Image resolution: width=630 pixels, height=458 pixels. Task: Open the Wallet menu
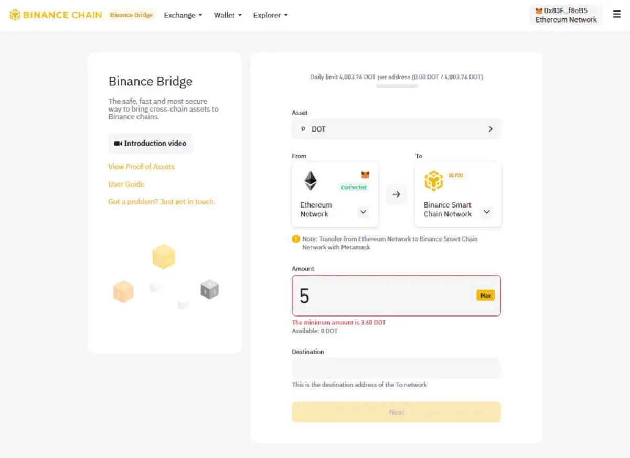pyautogui.click(x=228, y=15)
